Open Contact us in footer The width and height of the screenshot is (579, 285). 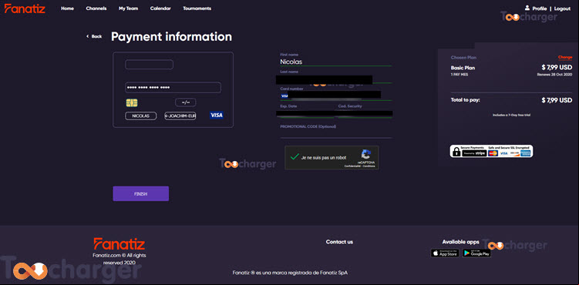pyautogui.click(x=339, y=242)
